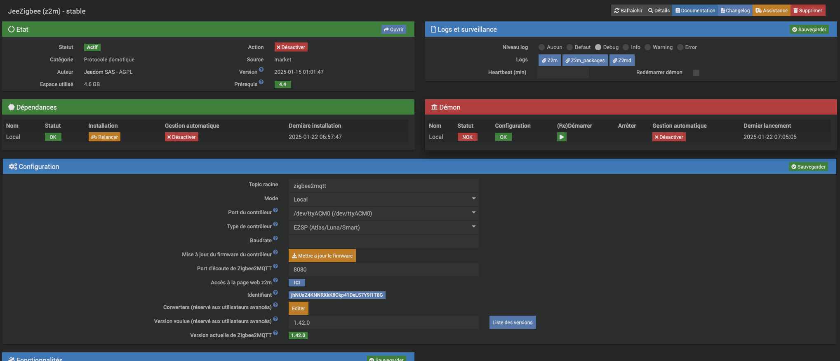This screenshot has height=361, width=840.
Task: Click Supprimer to delete plugin
Action: [808, 11]
